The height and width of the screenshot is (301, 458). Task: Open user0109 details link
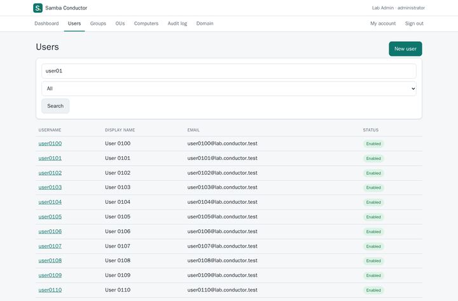click(x=50, y=275)
